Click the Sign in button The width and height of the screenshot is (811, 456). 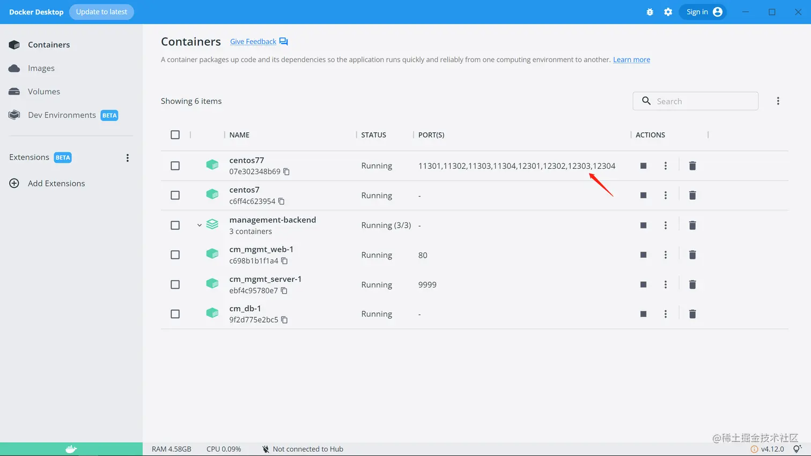click(703, 12)
